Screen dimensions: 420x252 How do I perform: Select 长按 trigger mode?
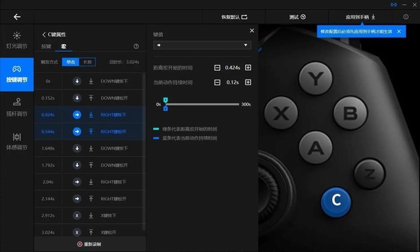click(x=87, y=62)
